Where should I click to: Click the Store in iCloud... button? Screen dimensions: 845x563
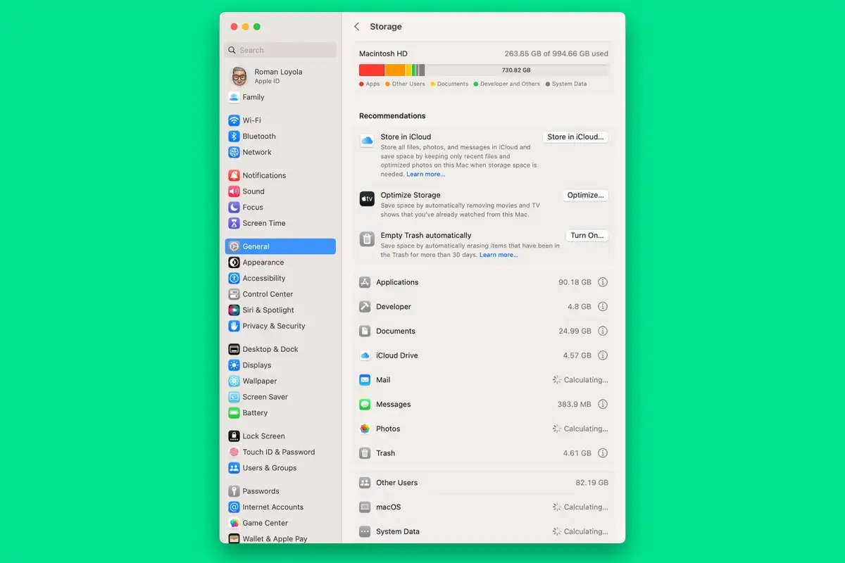(575, 137)
